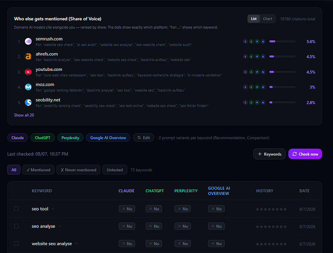Click semrush.com 5.6% share bar
The width and height of the screenshot is (333, 253).
[282, 41]
